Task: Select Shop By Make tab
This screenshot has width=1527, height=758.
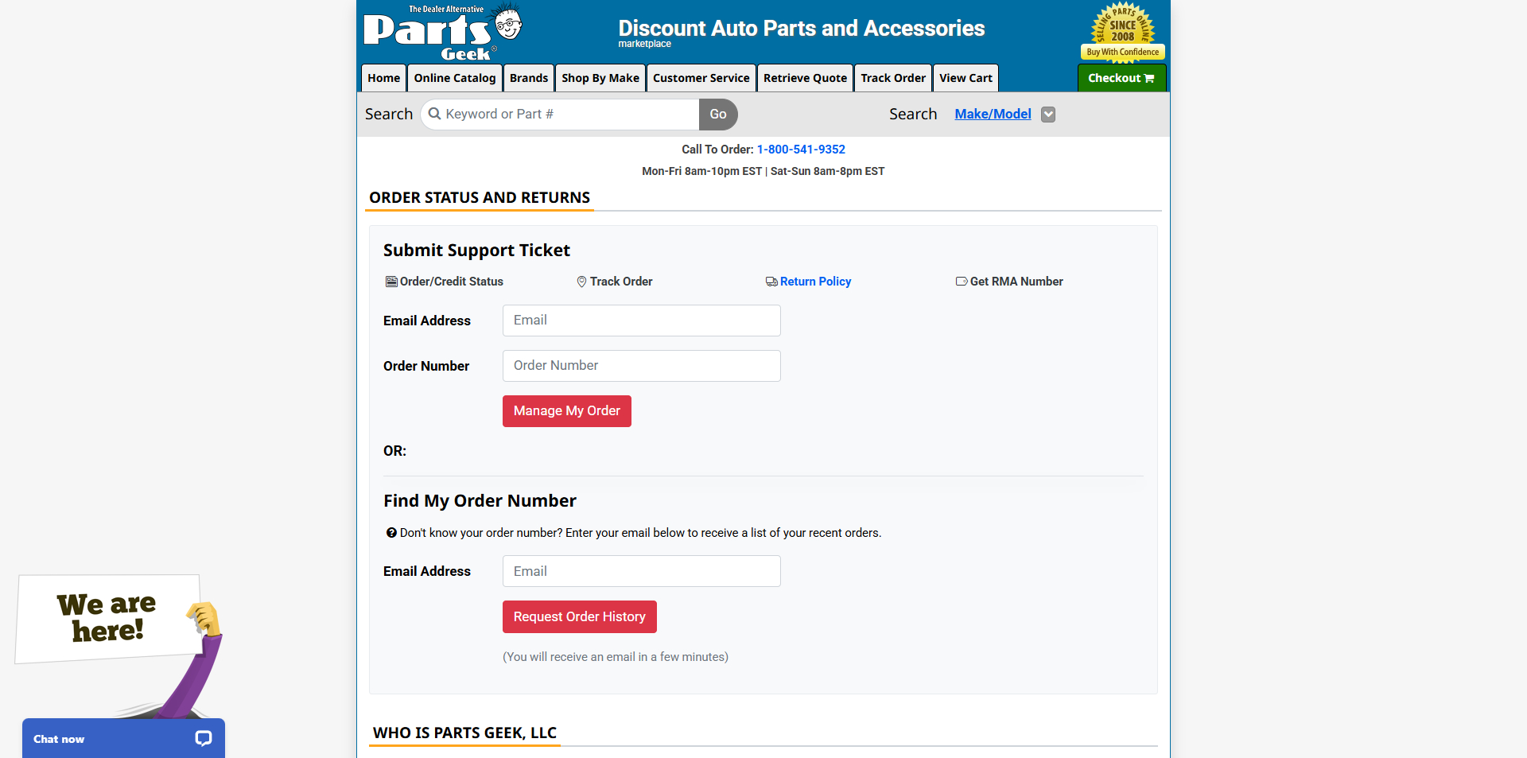Action: click(x=600, y=78)
